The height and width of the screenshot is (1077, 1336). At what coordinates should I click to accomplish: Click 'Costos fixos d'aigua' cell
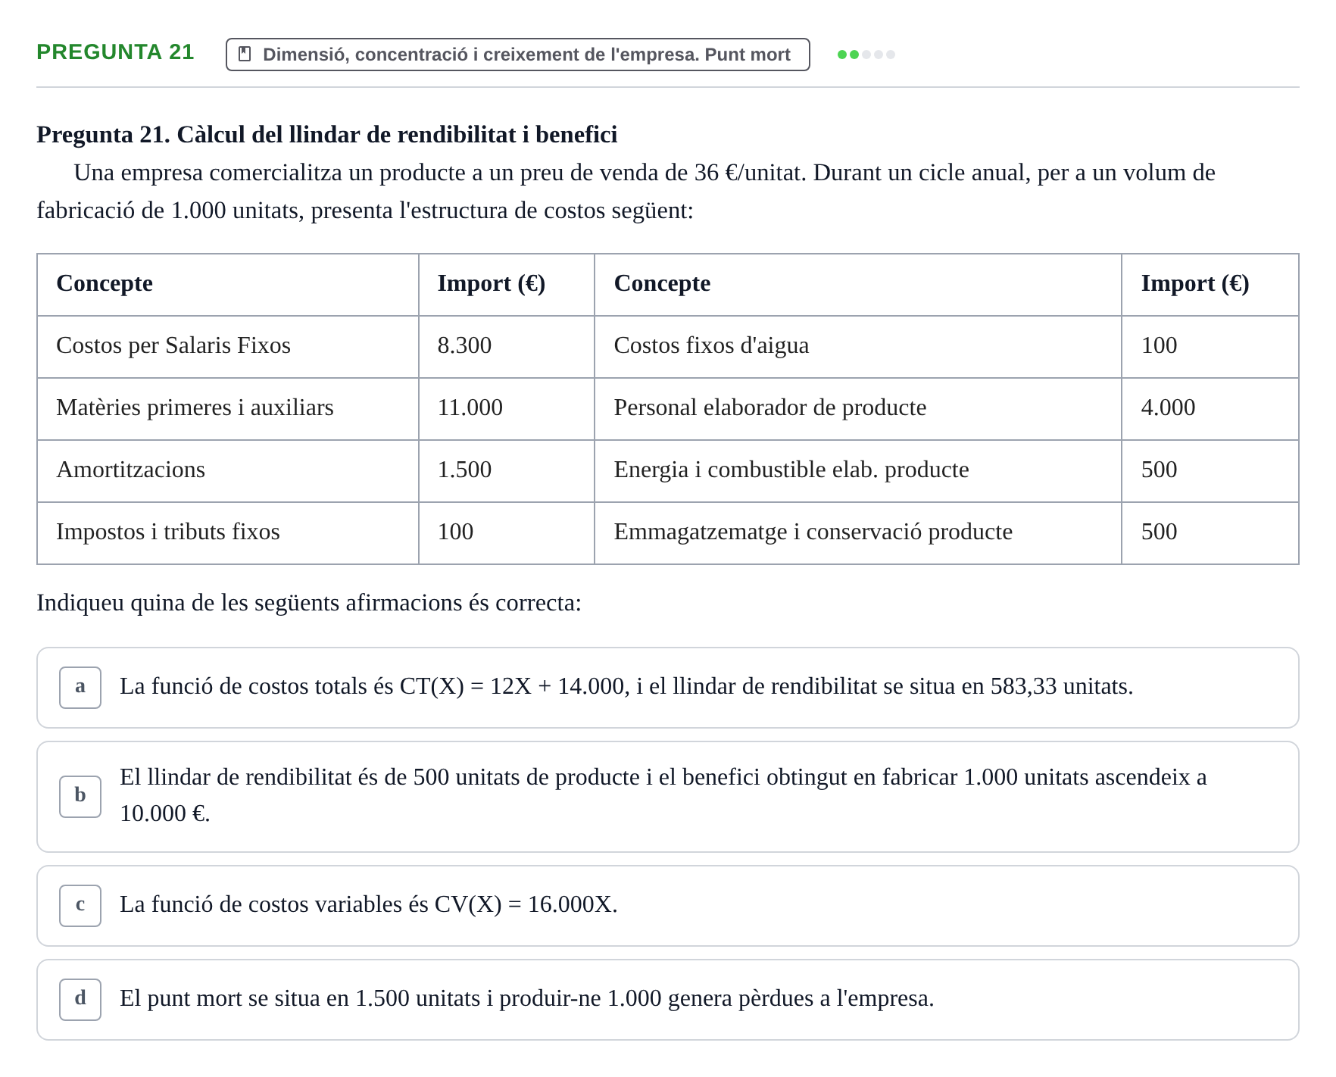(858, 347)
